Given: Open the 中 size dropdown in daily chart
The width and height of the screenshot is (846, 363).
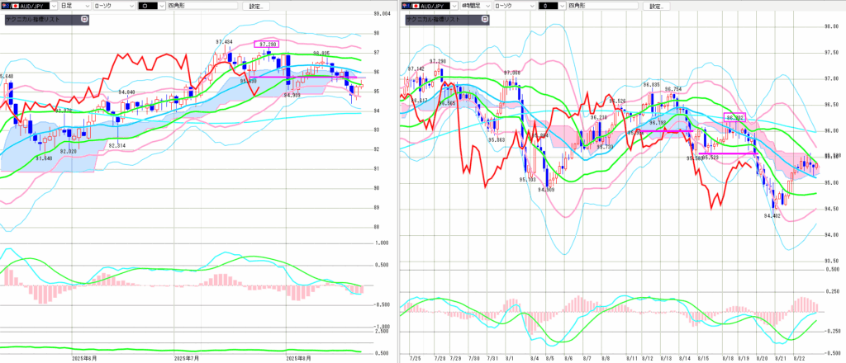Looking at the screenshot, I should 151,6.
